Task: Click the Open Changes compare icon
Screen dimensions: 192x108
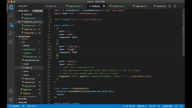Action: 170,6
